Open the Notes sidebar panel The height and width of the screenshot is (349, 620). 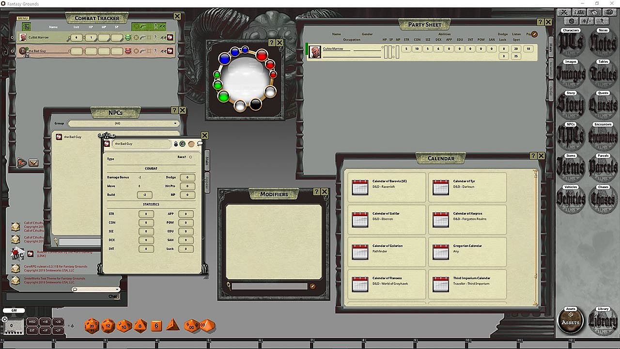603,42
